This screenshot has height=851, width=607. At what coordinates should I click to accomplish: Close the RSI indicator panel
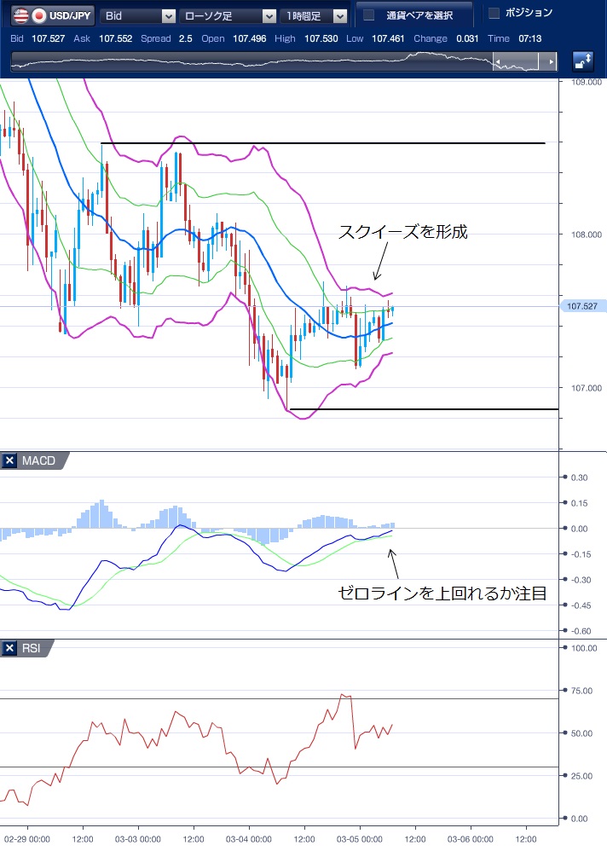pyautogui.click(x=10, y=649)
